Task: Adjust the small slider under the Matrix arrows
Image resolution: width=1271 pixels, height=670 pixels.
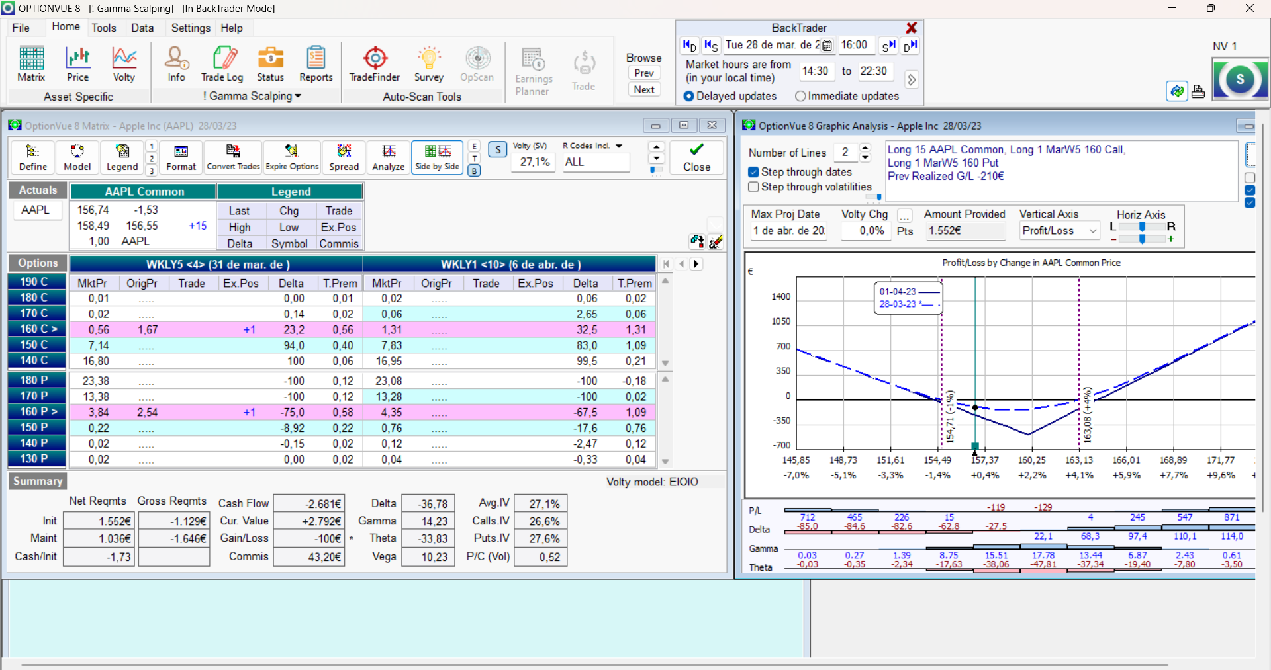Action: (656, 170)
